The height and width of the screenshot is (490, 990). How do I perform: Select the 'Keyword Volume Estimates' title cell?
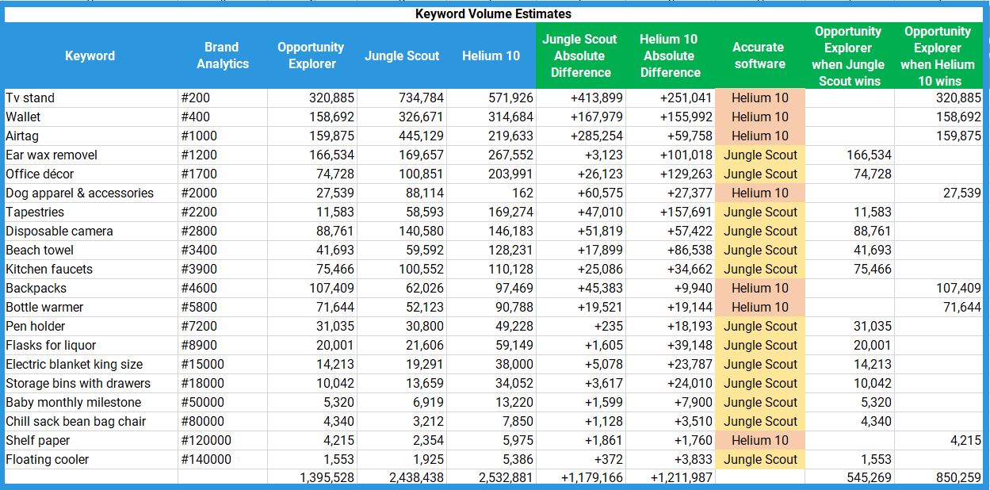point(493,13)
